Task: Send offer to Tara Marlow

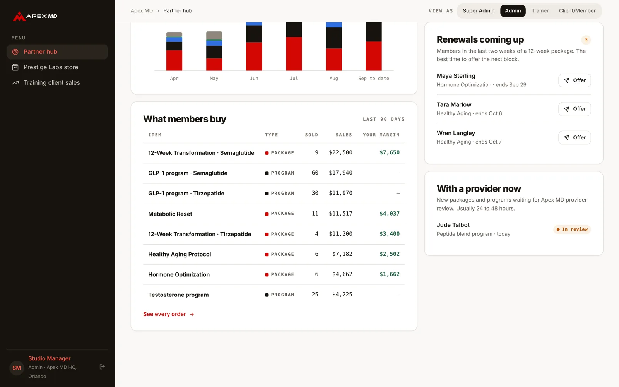Action: [575, 109]
